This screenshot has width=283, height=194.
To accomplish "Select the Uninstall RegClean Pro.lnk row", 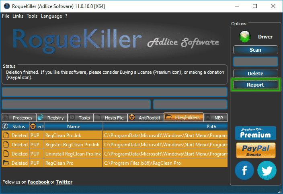I will (x=72, y=154).
